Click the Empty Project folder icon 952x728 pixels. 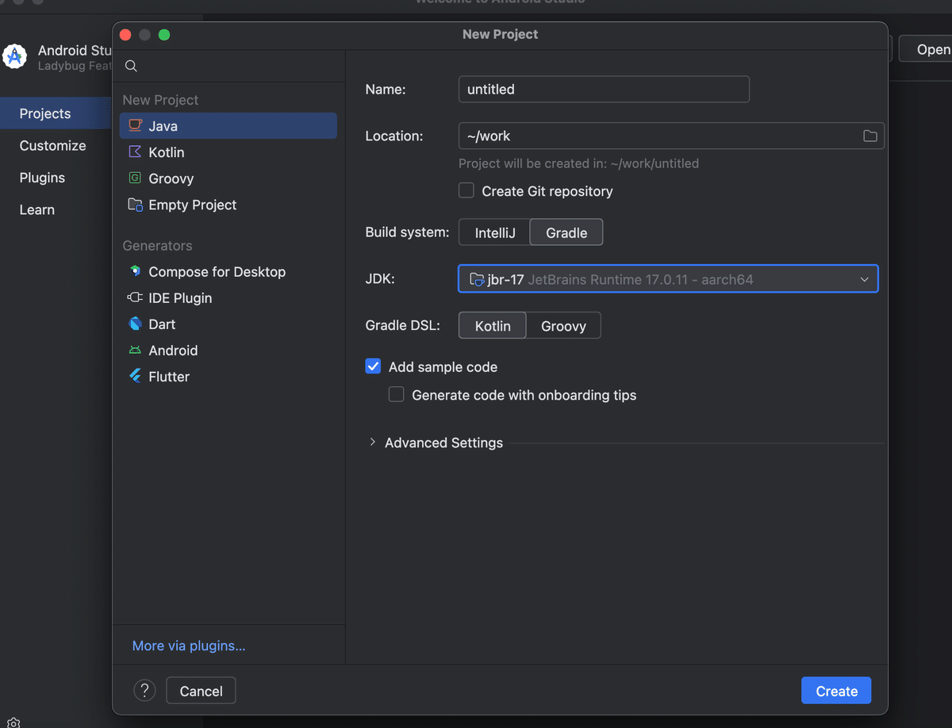136,205
